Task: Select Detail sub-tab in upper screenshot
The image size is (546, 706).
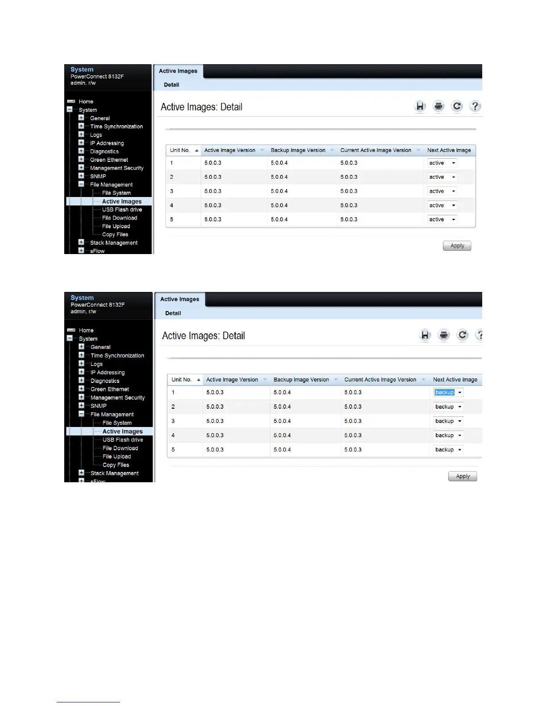Action: point(171,85)
